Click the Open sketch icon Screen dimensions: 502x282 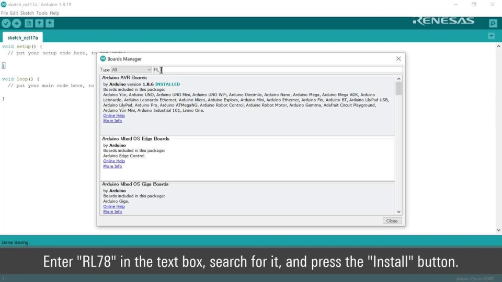(39, 23)
